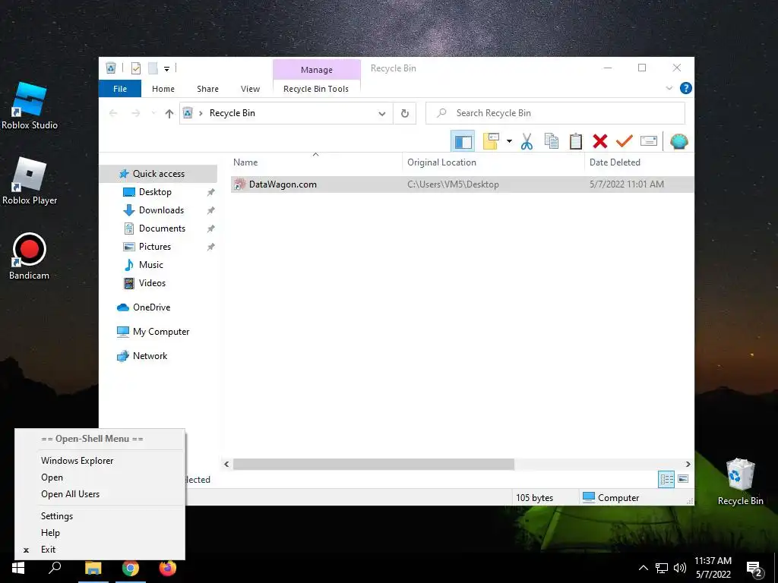The image size is (778, 583).
Task: Open recent locations dropdown arrow
Action: point(153,114)
